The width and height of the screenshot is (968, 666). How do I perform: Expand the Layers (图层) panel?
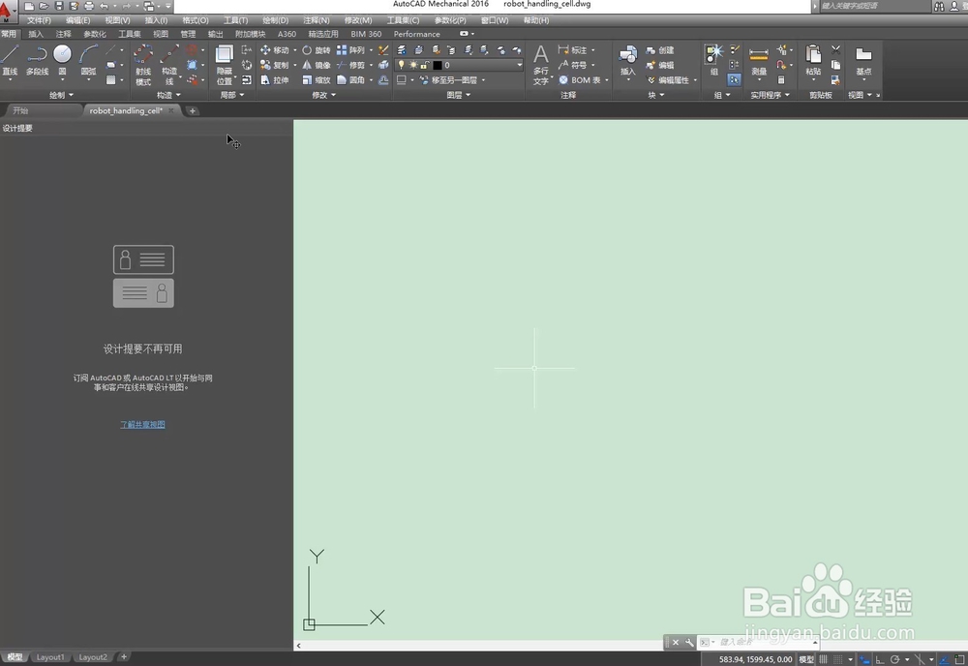458,95
